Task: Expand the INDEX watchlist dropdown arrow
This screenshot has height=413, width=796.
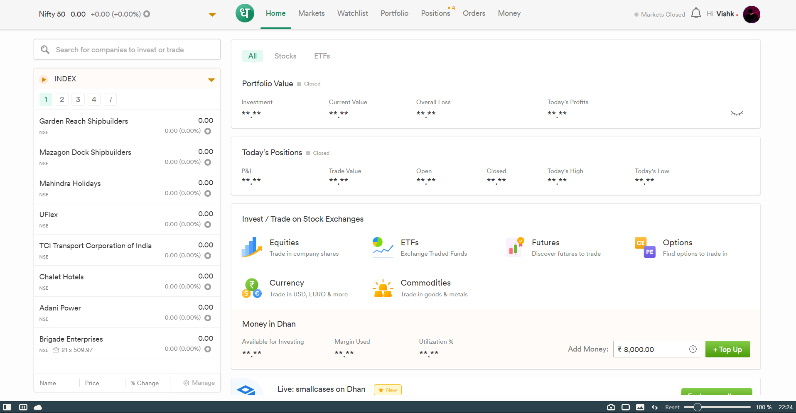Action: tap(211, 80)
